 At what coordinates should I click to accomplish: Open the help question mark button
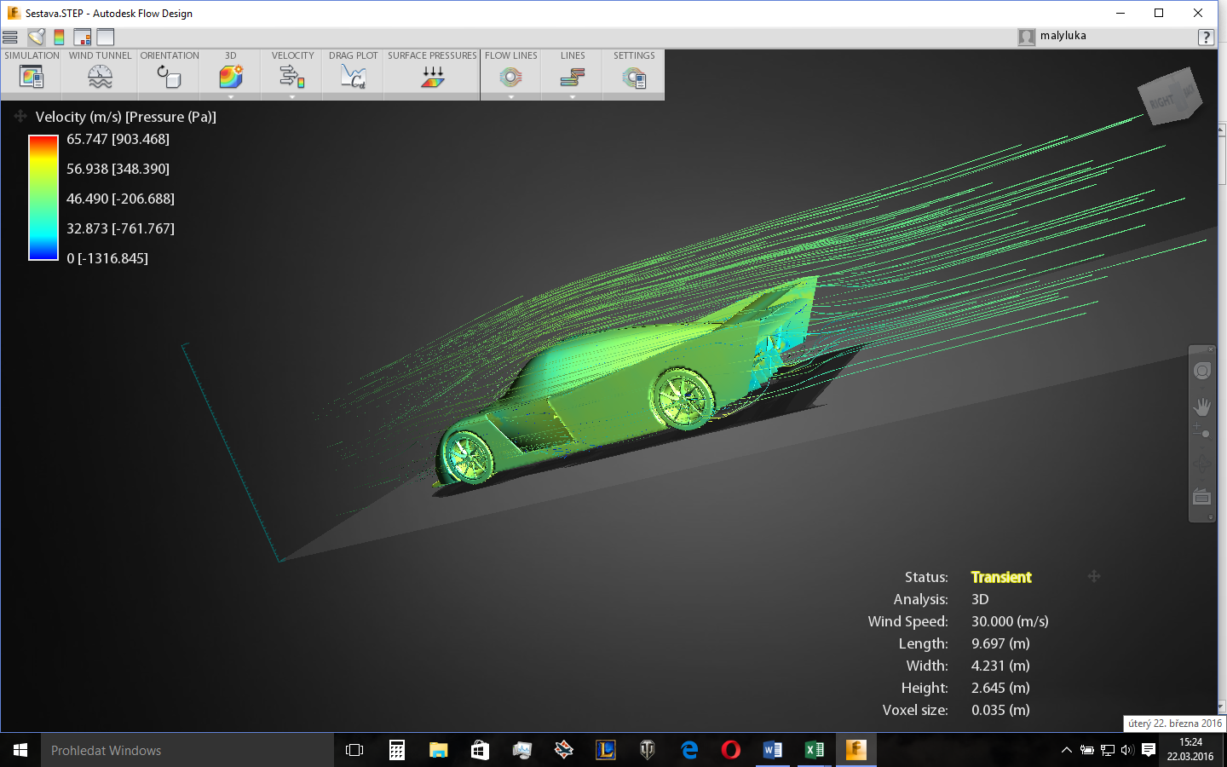tap(1206, 37)
